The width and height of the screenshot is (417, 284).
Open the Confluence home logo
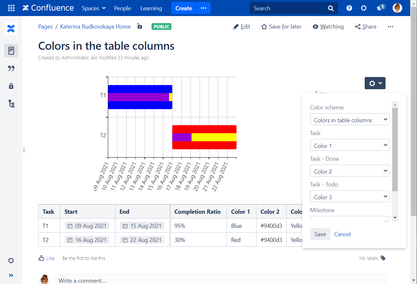tap(48, 8)
